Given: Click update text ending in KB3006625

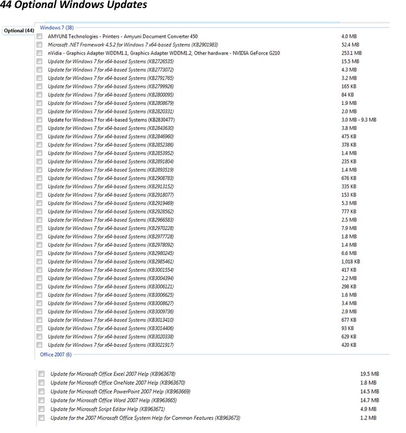Looking at the screenshot, I should (111, 295).
